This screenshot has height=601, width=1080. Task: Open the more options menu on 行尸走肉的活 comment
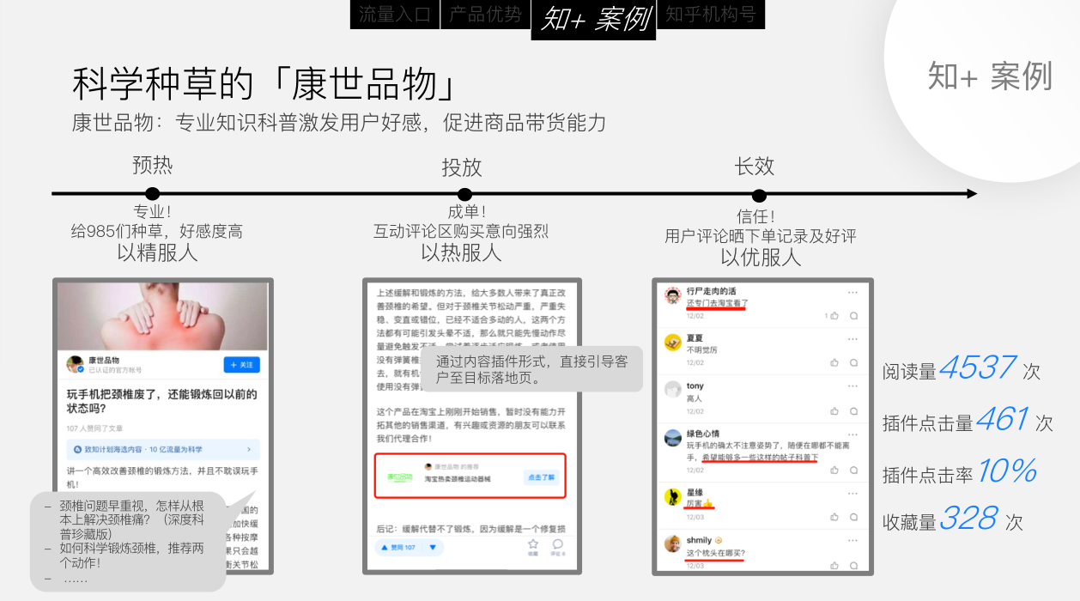point(851,294)
